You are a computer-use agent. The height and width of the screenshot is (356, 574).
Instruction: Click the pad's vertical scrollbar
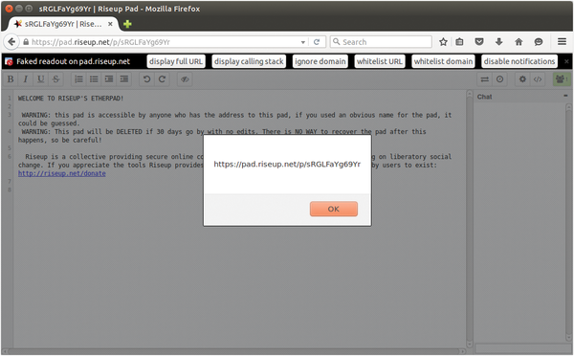click(x=470, y=219)
